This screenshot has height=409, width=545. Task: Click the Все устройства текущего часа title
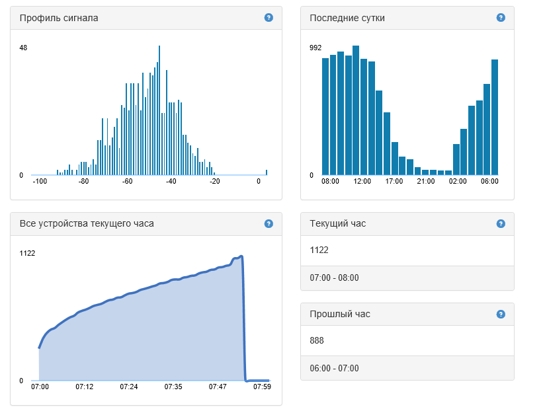pos(87,223)
